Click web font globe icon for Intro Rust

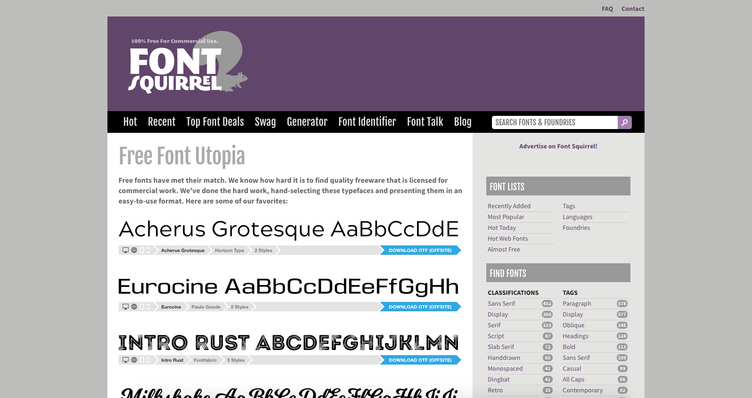tap(134, 360)
